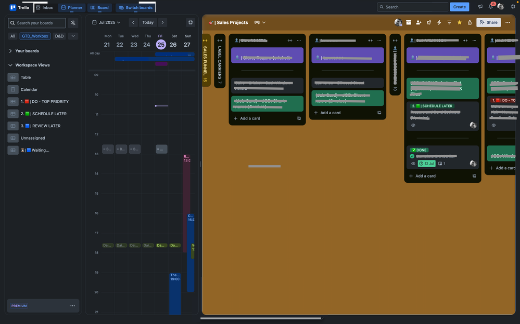Expand the Your boards section
The width and height of the screenshot is (520, 324).
pyautogui.click(x=9, y=50)
